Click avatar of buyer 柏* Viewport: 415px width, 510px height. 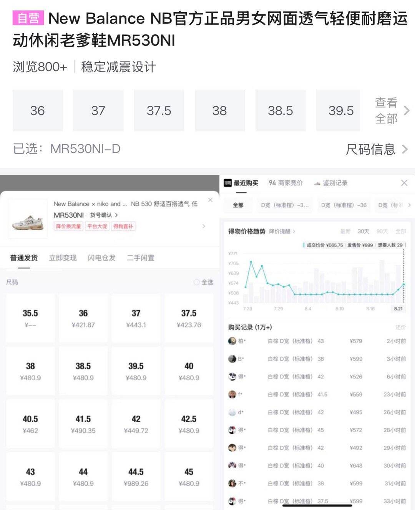[x=232, y=341]
